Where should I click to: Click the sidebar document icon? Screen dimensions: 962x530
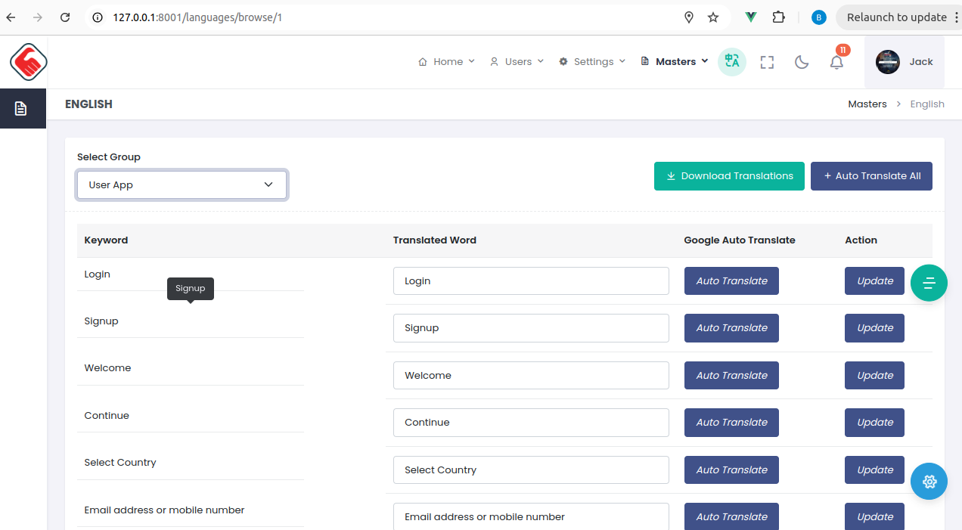[x=21, y=109]
